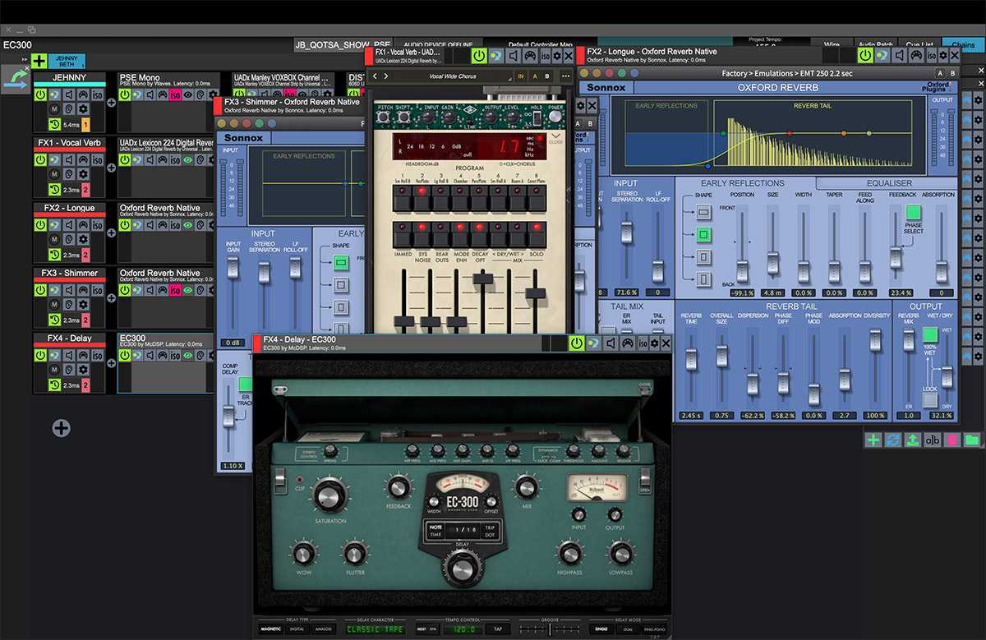The height and width of the screenshot is (640, 986).
Task: Click the green upload arrow icon
Action: coord(913,440)
